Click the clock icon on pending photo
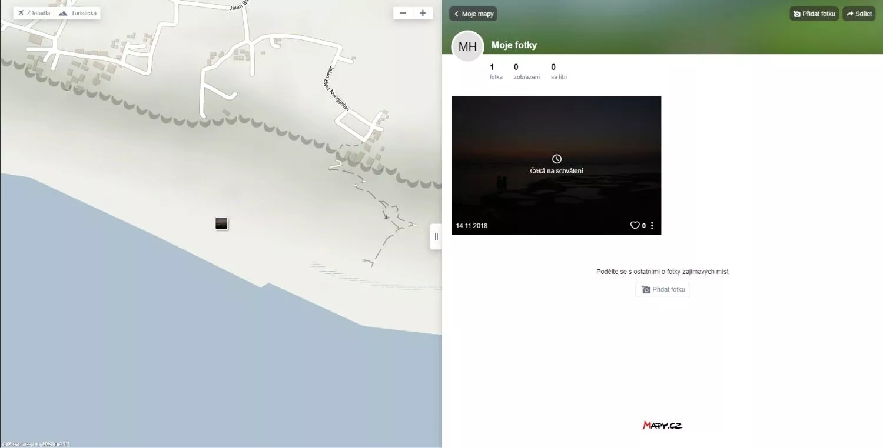Viewport: 883px width, 448px height. click(557, 159)
